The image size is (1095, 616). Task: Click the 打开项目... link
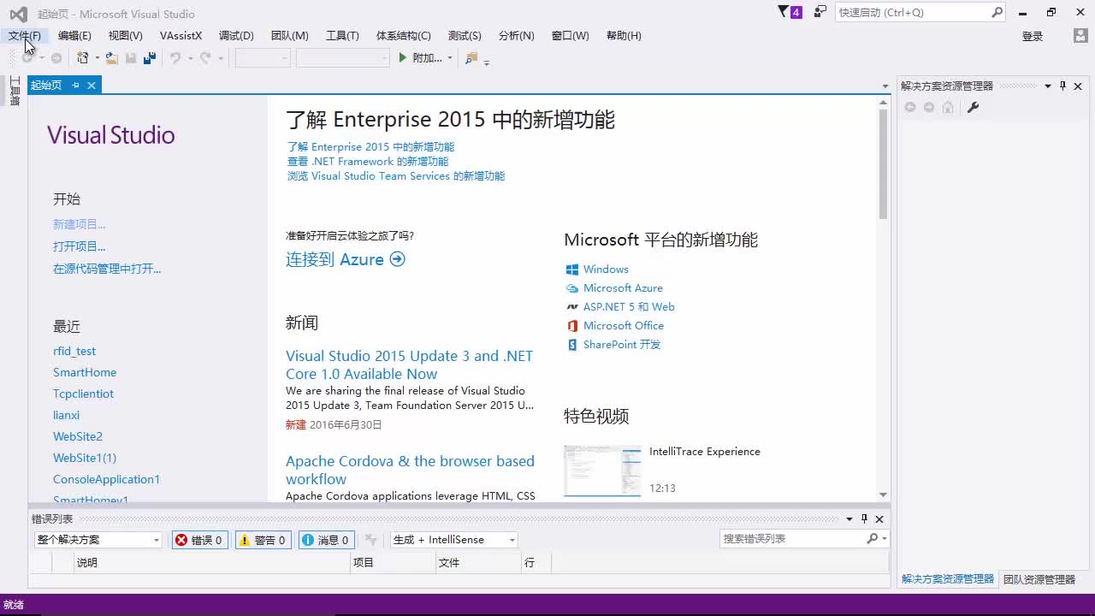click(79, 246)
